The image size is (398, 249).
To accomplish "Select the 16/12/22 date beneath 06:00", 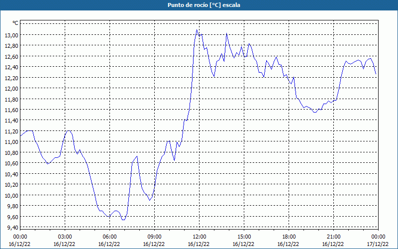I will [109, 244].
